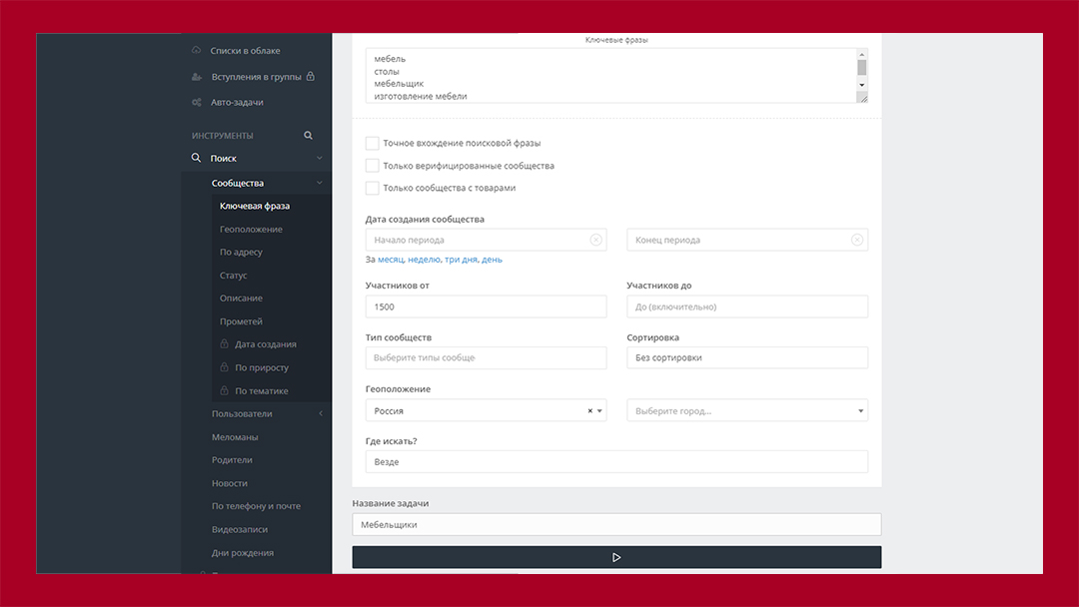This screenshot has width=1079, height=607.
Task: Collapse the Сообщества submenu
Action: [320, 183]
